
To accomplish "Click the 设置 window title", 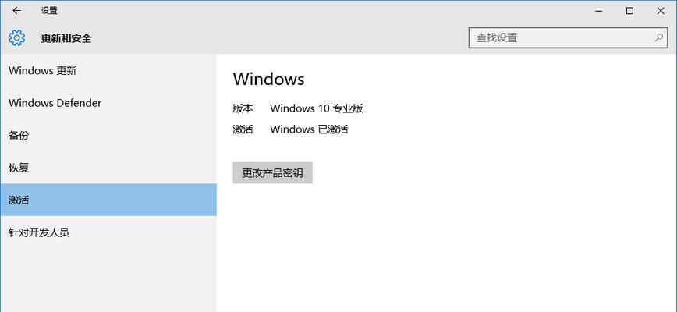I will 50,11.
